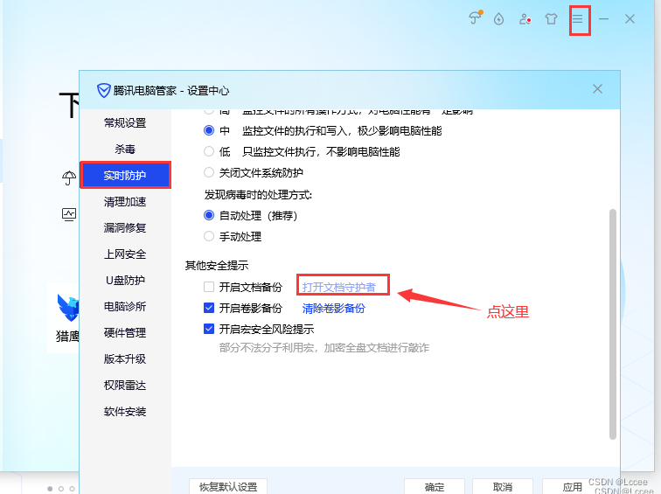The height and width of the screenshot is (494, 661).
Task: Click 清除卷影备份 link
Action: click(334, 308)
